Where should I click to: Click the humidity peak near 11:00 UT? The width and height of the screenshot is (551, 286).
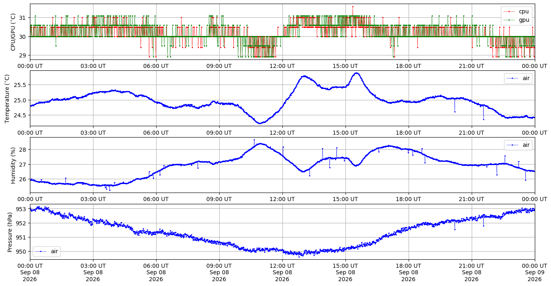pyautogui.click(x=260, y=144)
